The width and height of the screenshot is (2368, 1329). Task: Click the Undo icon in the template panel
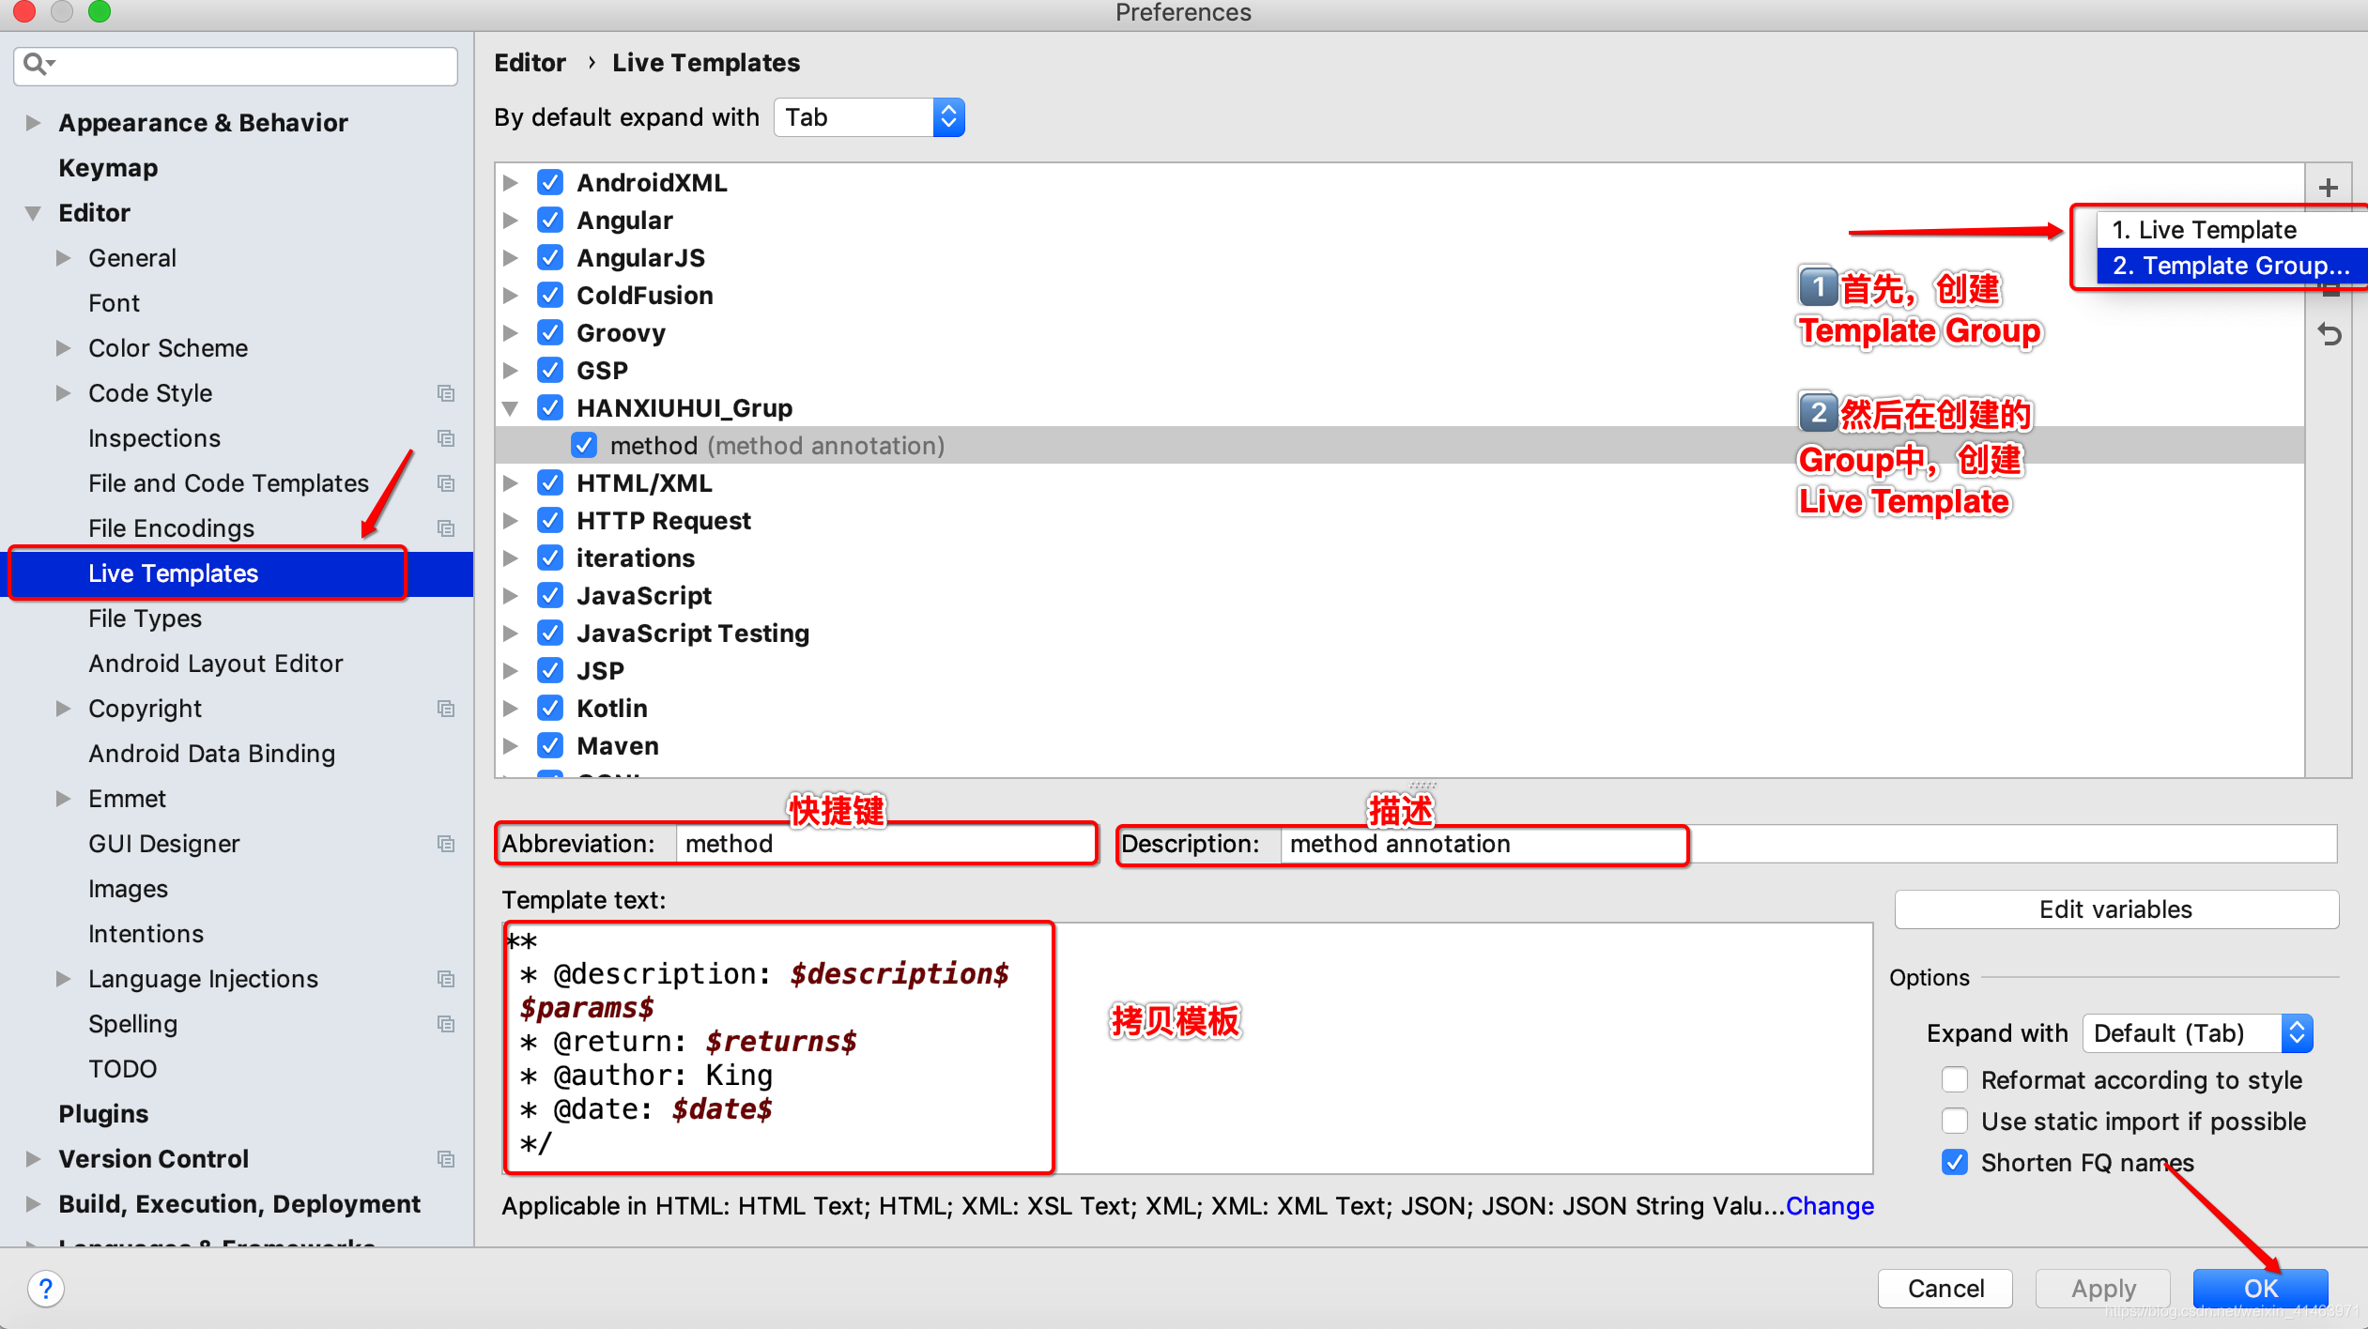[2330, 332]
